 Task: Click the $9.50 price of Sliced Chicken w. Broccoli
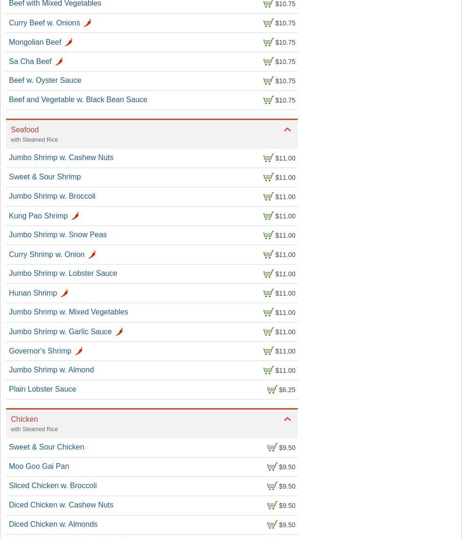click(x=287, y=486)
